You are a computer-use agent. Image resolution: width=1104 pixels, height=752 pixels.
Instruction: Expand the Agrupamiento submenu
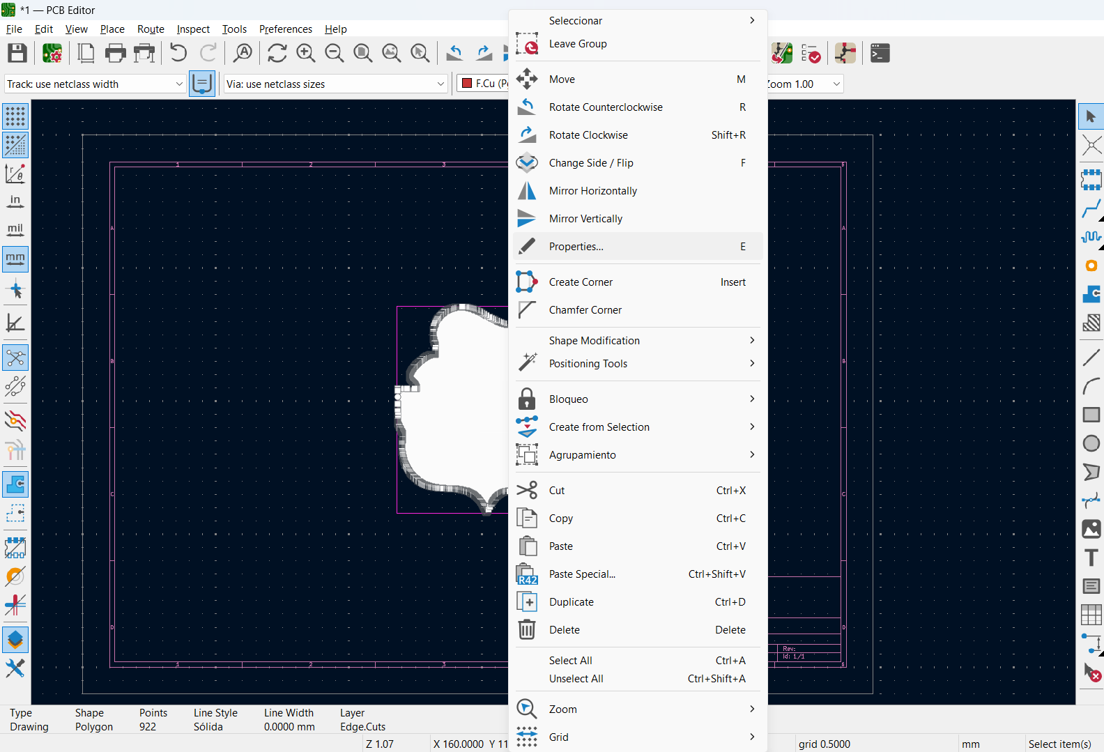click(638, 455)
